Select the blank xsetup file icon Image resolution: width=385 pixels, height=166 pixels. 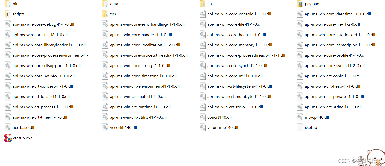[x=300, y=128]
